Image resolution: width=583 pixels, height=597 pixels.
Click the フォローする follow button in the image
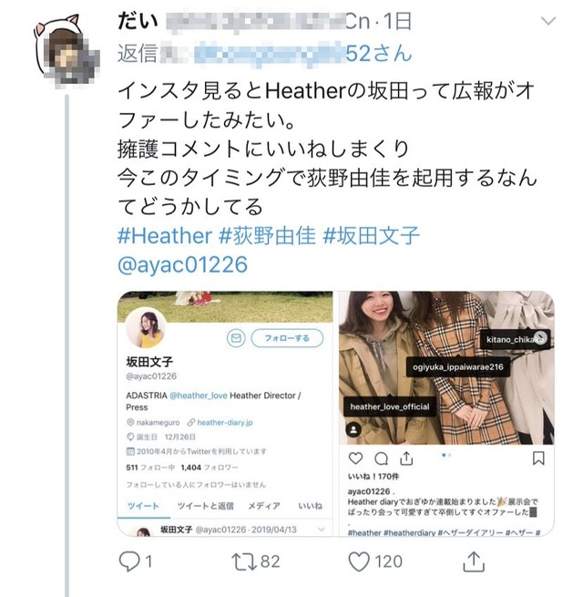click(287, 338)
